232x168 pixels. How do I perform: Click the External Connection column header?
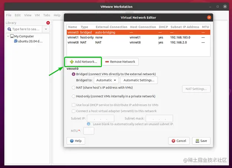(112, 27)
